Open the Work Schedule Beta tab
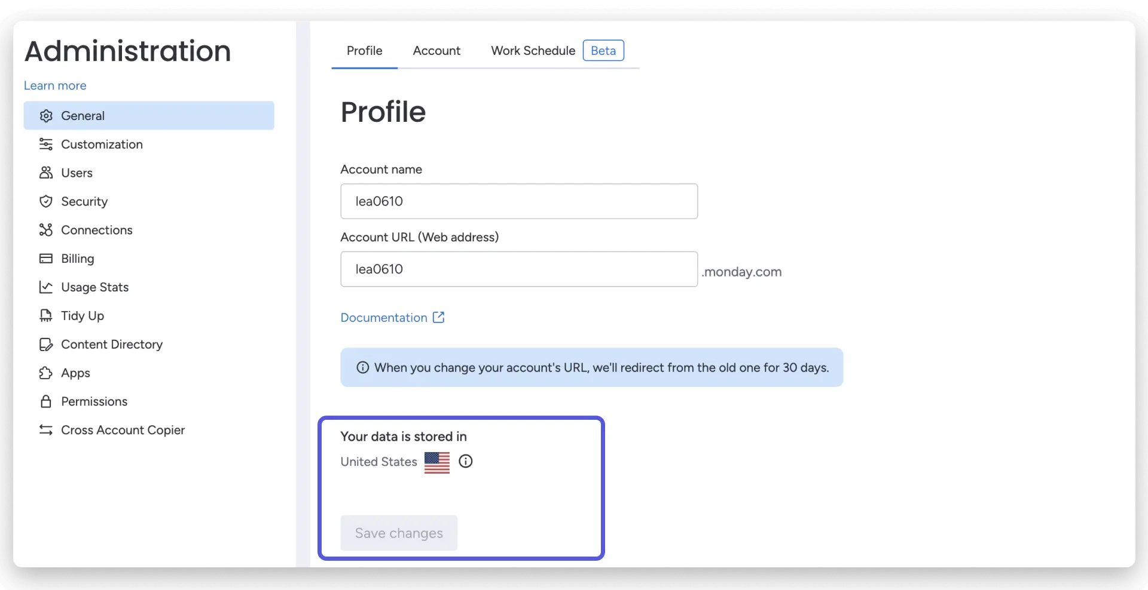 [x=533, y=51]
